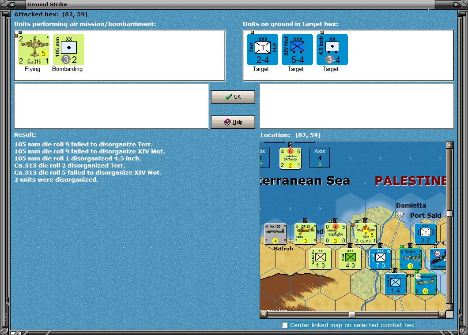Image resolution: width=468 pixels, height=335 pixels.
Task: Click the Transport ship counter on map
Action: (335, 234)
